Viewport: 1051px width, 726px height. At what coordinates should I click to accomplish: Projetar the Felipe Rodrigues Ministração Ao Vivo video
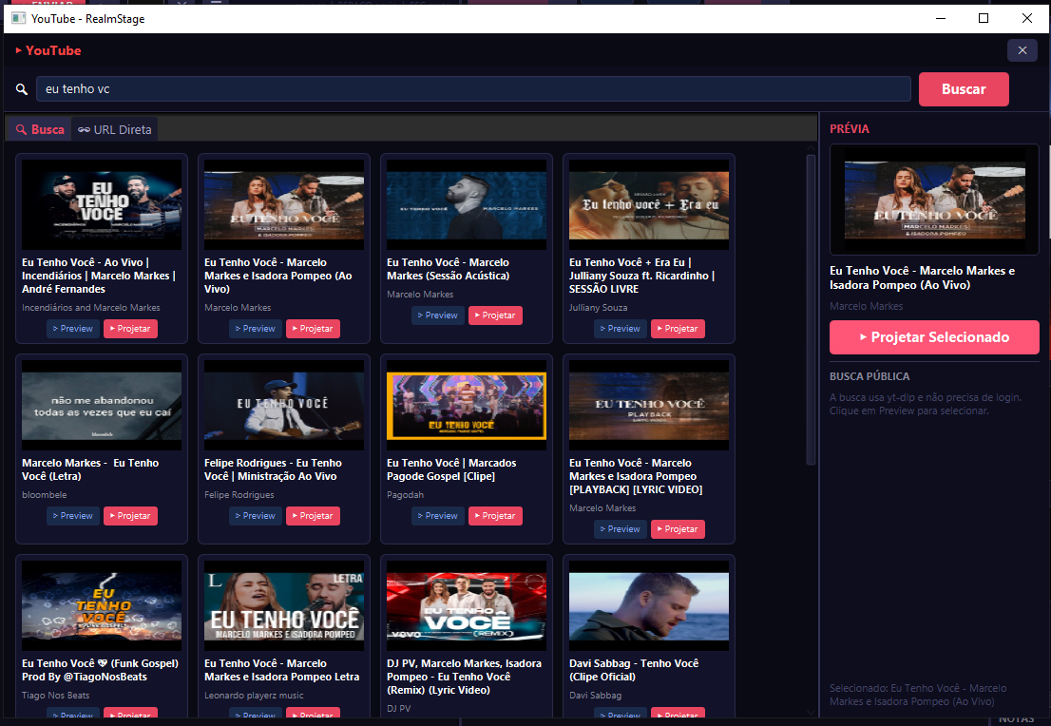coord(313,515)
